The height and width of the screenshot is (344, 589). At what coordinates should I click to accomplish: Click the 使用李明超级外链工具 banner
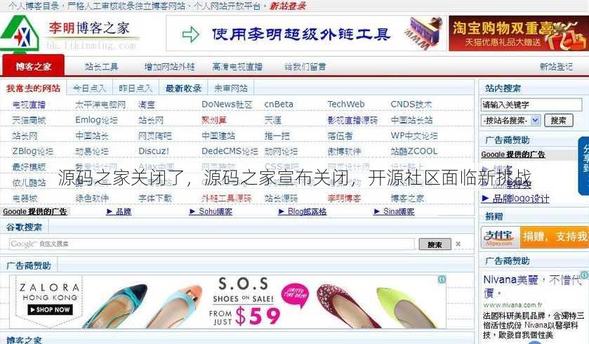pos(306,34)
